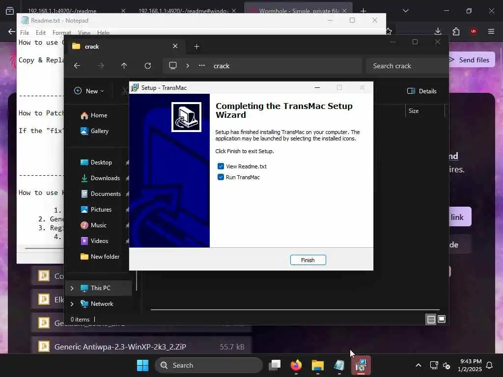The width and height of the screenshot is (503, 377).
Task: Click the taskbar Search box
Action: click(208, 365)
